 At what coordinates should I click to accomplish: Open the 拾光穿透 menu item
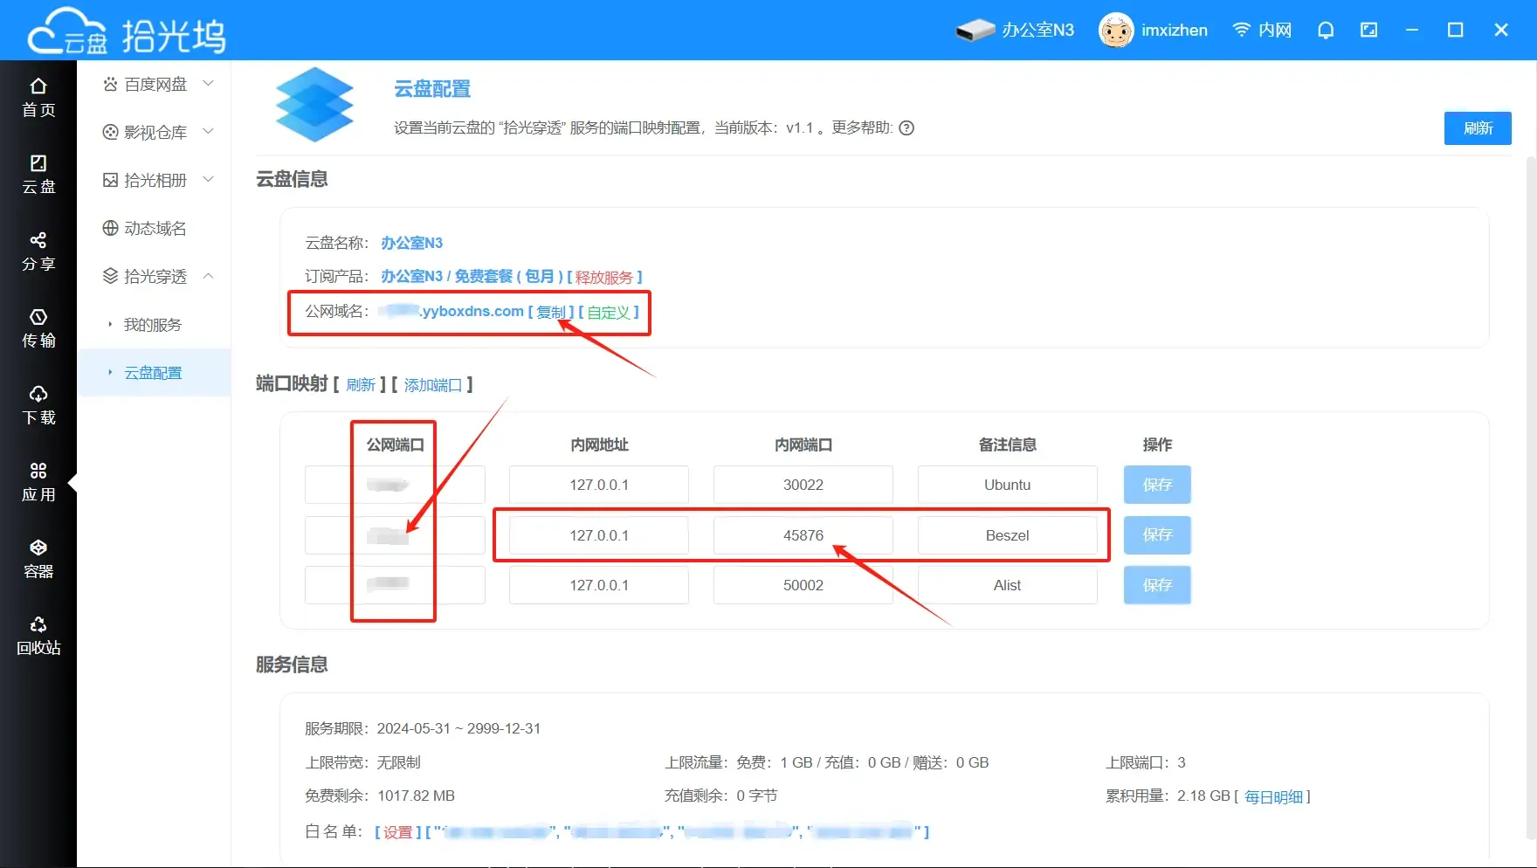[154, 276]
